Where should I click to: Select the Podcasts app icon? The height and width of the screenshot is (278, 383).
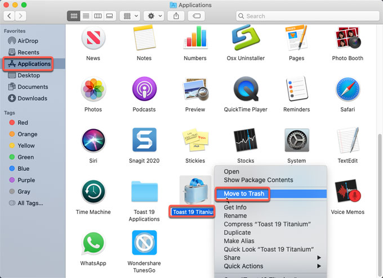(144, 89)
